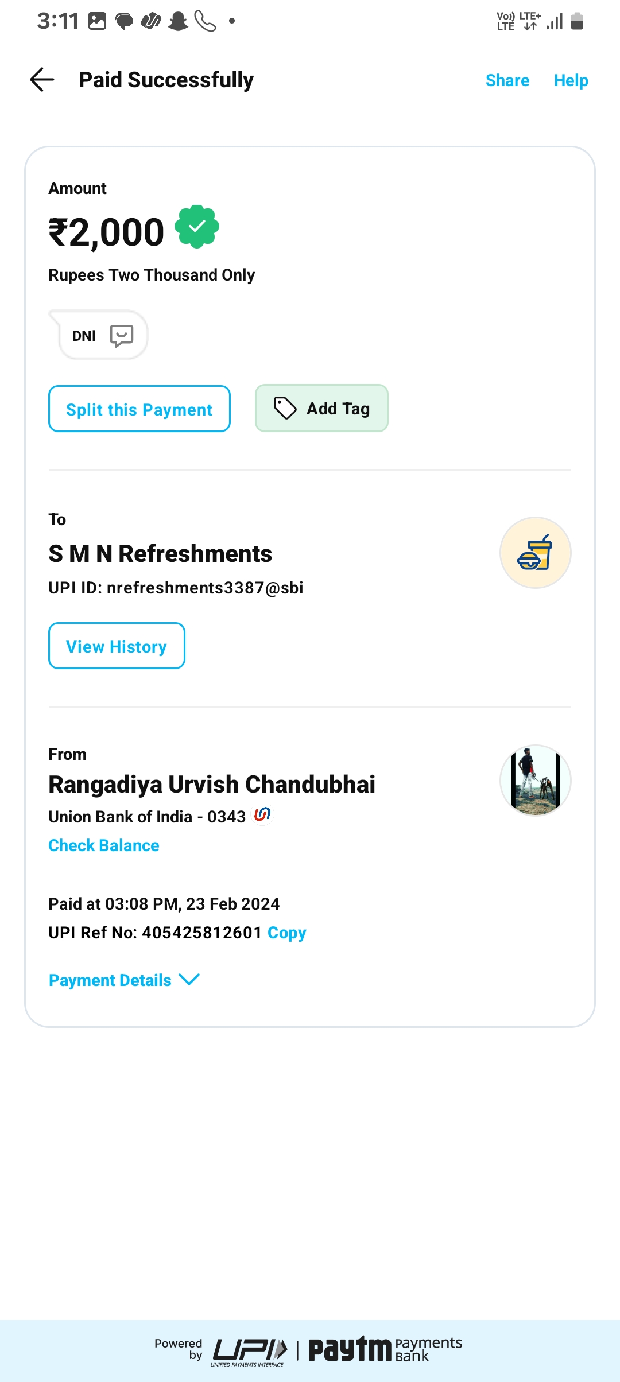View History with S M N Refreshments
The width and height of the screenshot is (620, 1382).
tap(117, 646)
